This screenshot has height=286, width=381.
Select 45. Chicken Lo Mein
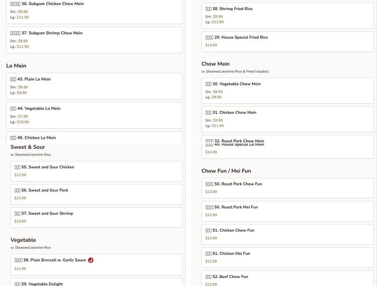tap(94, 137)
